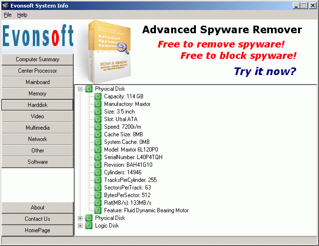Click the Evonsoft logo

38,36
